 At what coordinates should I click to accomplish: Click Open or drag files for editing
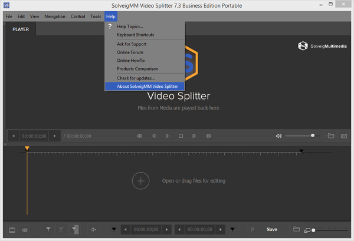[194, 181]
